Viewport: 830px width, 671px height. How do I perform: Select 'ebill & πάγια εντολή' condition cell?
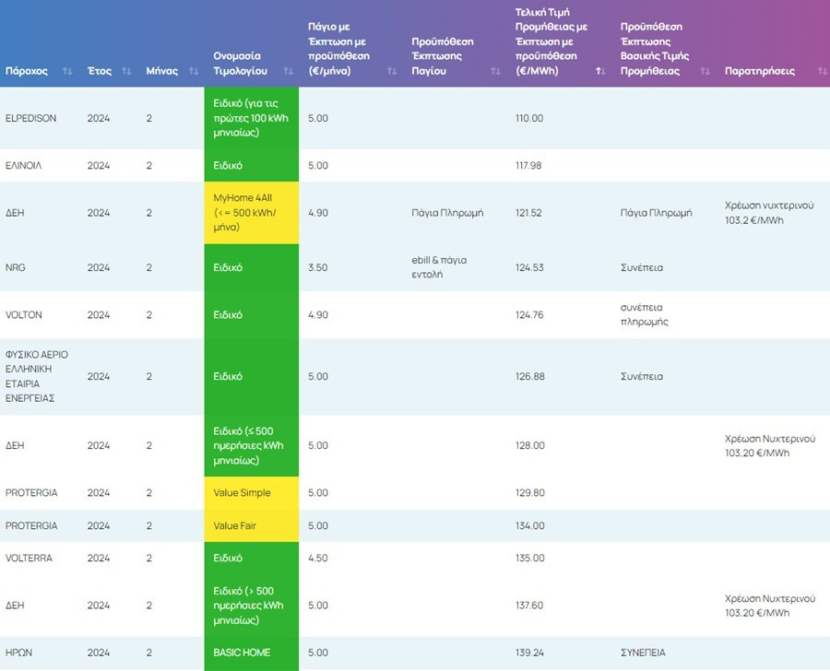(439, 267)
